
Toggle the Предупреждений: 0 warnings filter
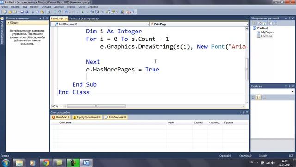click(x=87, y=117)
